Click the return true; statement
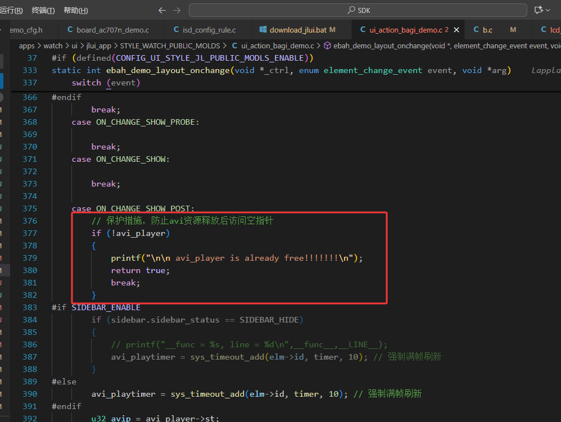Image resolution: width=561 pixels, height=422 pixels. pos(141,270)
